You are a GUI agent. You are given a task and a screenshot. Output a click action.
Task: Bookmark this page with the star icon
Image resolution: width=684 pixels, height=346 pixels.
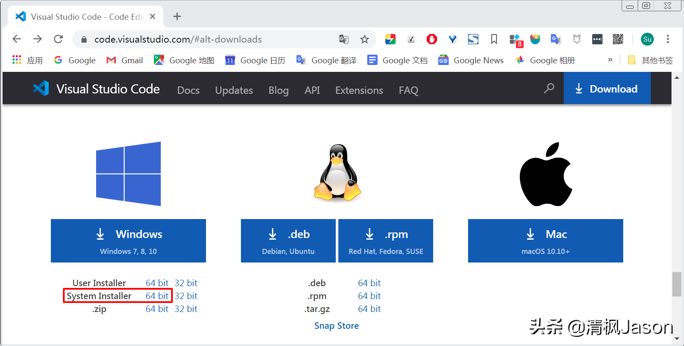click(365, 39)
